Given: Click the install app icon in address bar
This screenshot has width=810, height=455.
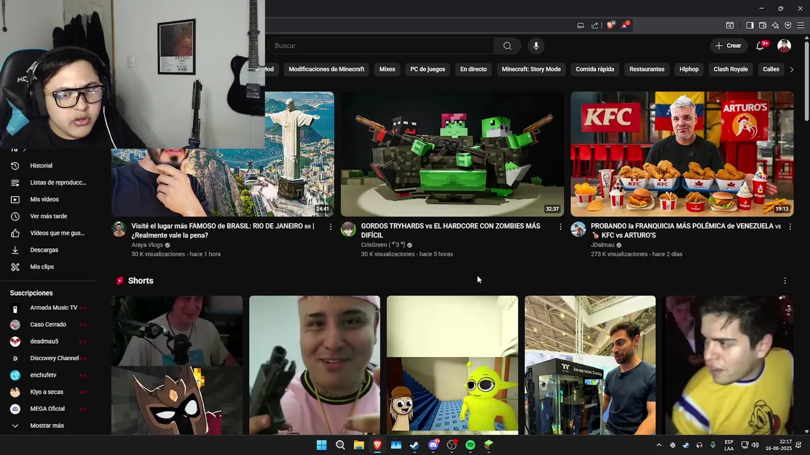Looking at the screenshot, I should 581,25.
